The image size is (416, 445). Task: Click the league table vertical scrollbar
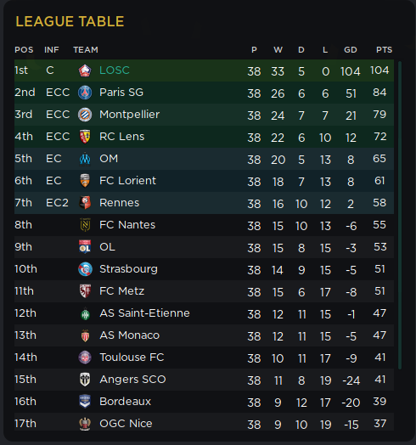pyautogui.click(x=400, y=215)
